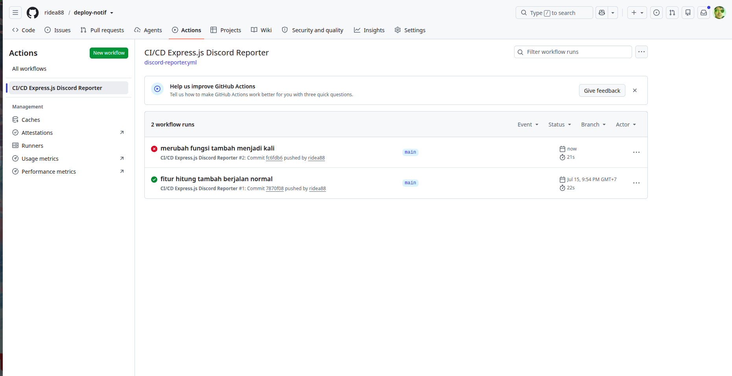Viewport: 732px width, 376px height.
Task: Click the '22s' duration of run #1
Action: tap(571, 188)
